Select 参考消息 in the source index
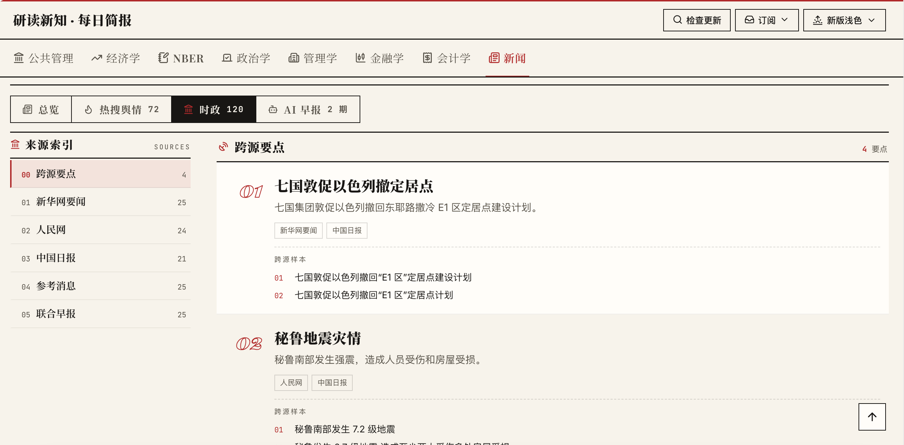 [x=101, y=286]
